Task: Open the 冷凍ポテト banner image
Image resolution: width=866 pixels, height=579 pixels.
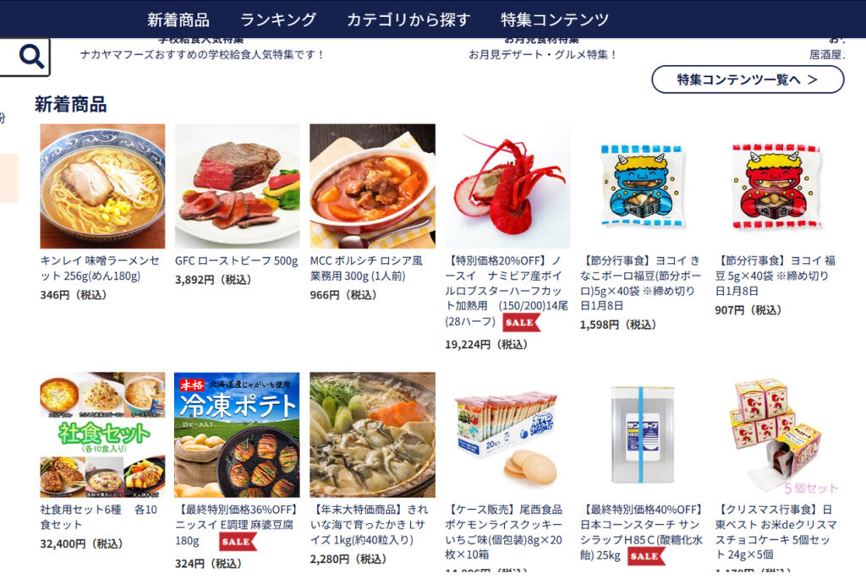Action: (238, 435)
